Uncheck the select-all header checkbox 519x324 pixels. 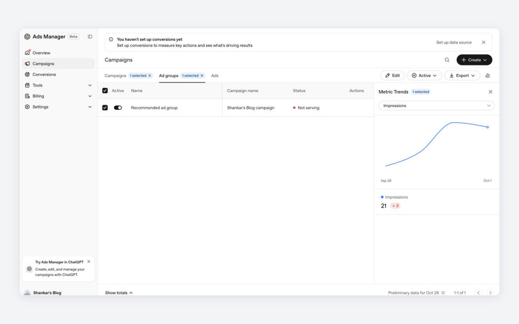pyautogui.click(x=105, y=91)
